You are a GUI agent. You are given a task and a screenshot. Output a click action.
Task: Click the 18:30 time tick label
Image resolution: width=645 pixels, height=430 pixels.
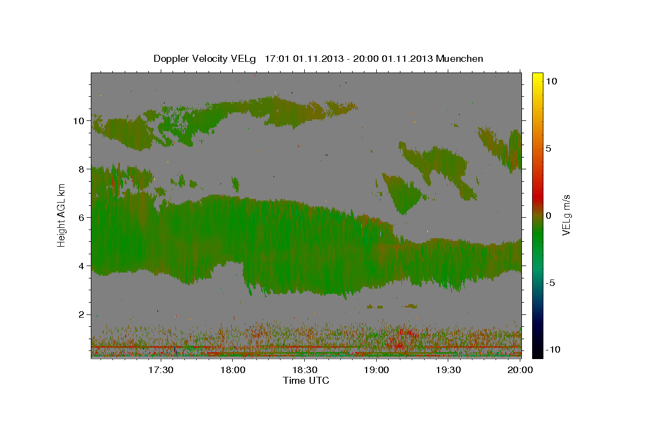coord(305,370)
